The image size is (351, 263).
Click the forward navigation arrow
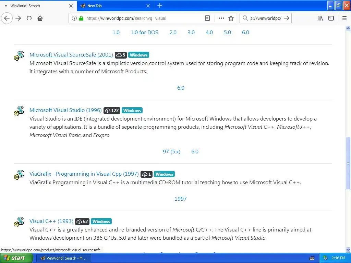(18, 18)
